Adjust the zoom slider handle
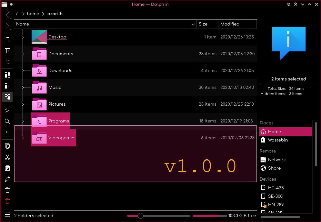 point(140,216)
